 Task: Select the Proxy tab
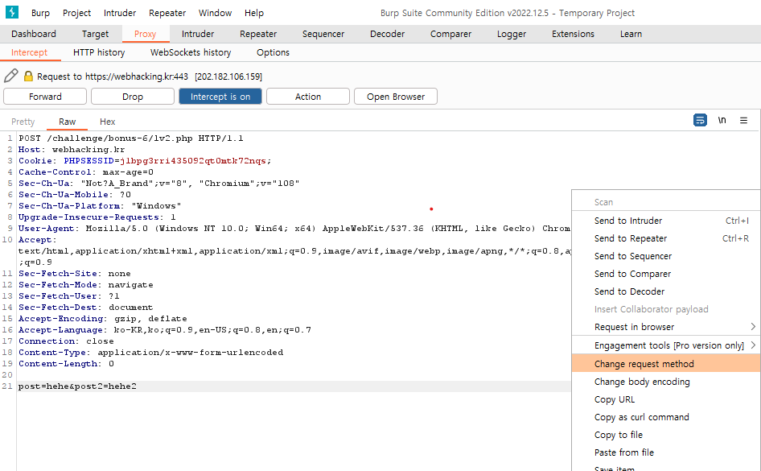145,34
